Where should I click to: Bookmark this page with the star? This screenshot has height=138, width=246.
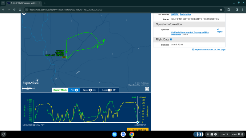[x=221, y=10]
